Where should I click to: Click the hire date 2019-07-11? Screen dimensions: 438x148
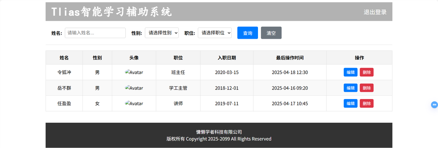pos(227,103)
